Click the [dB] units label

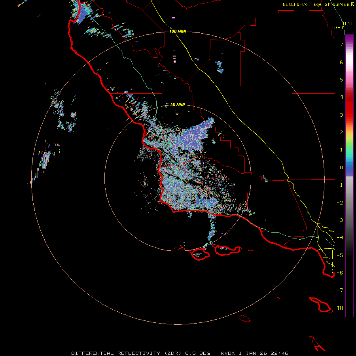[x=338, y=27]
